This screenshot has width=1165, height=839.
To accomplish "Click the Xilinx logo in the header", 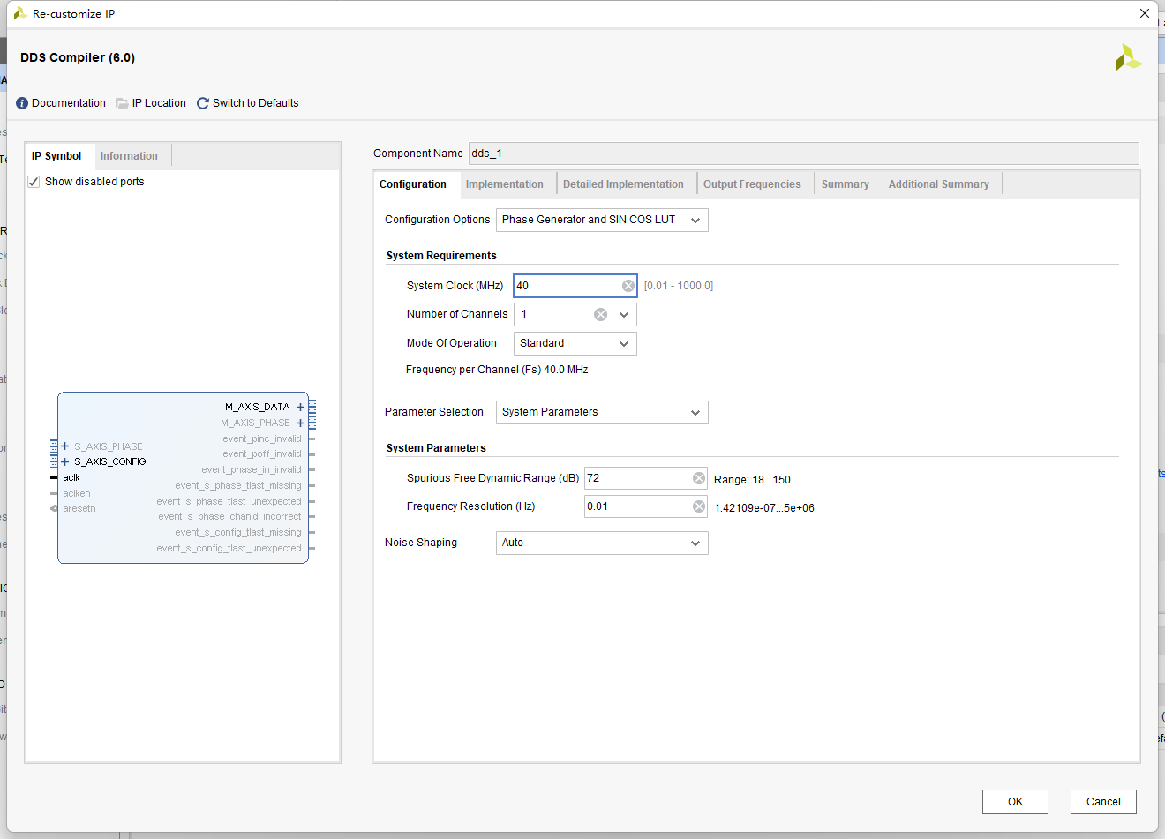I will pos(1128,58).
